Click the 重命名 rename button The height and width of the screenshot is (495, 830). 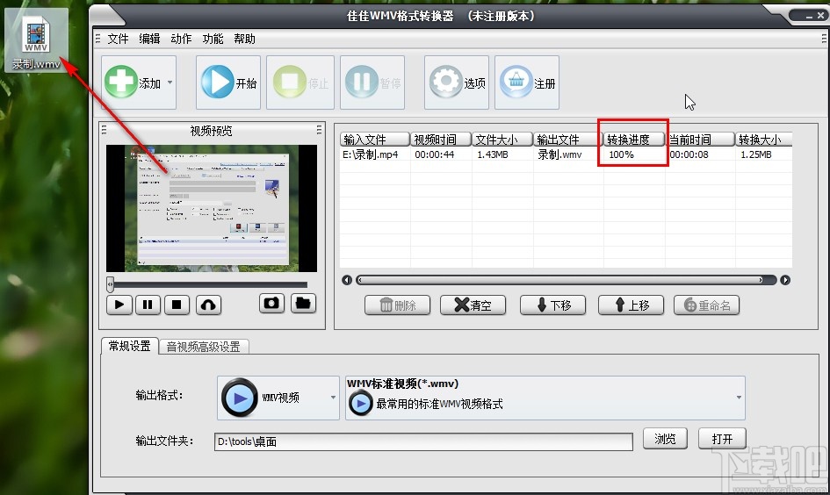(x=707, y=305)
